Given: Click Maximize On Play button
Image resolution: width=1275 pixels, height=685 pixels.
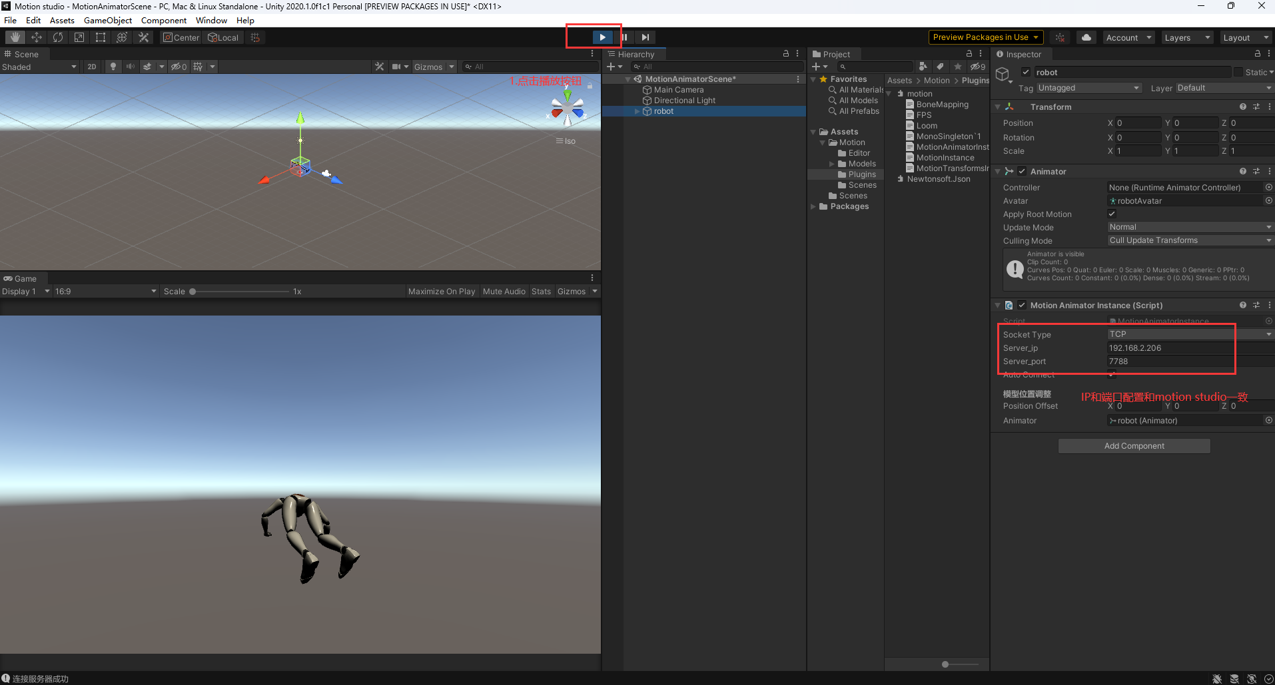Looking at the screenshot, I should pos(441,292).
